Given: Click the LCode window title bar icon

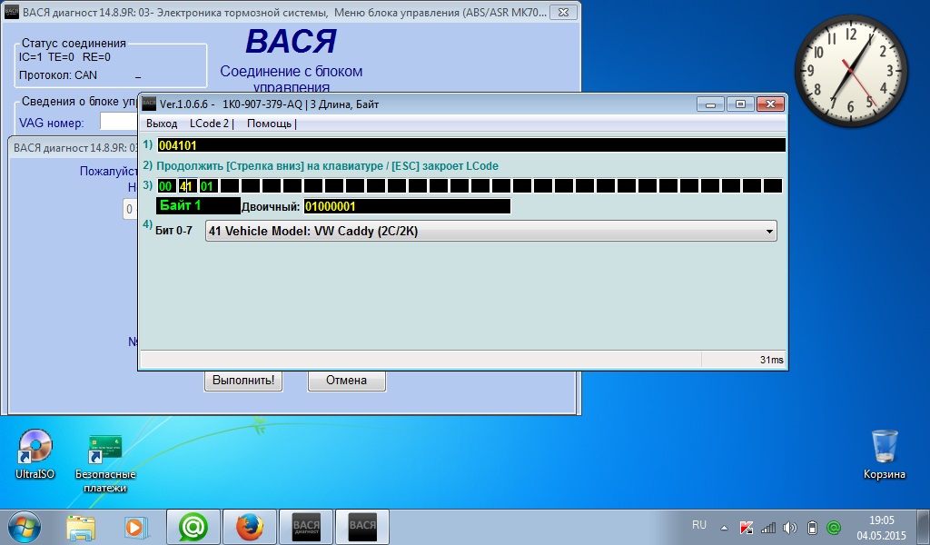Looking at the screenshot, I should click(149, 104).
